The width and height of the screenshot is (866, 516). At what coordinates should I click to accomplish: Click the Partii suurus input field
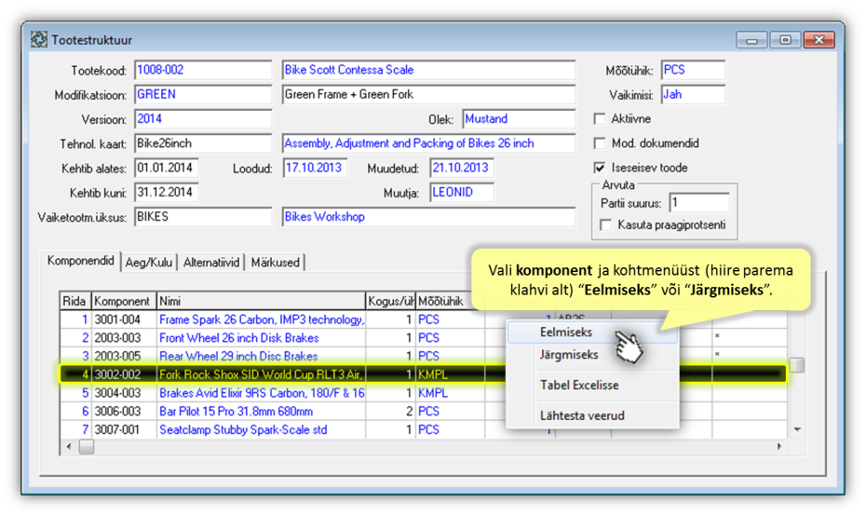[x=698, y=203]
